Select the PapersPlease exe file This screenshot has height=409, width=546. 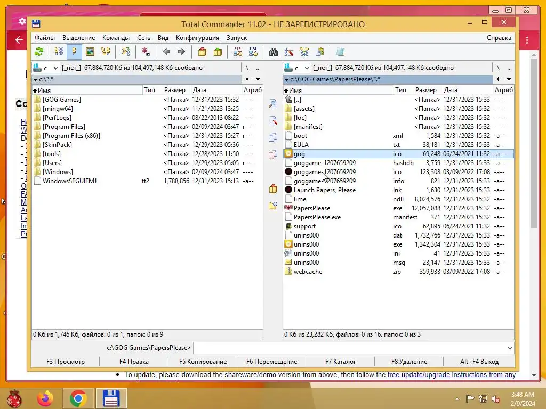[399, 208]
